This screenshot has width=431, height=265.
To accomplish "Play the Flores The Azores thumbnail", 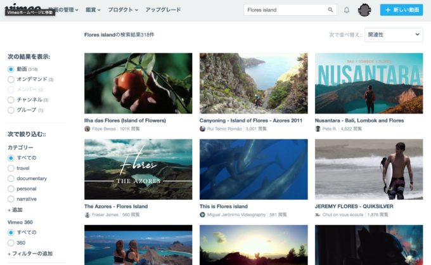I will coord(138,169).
